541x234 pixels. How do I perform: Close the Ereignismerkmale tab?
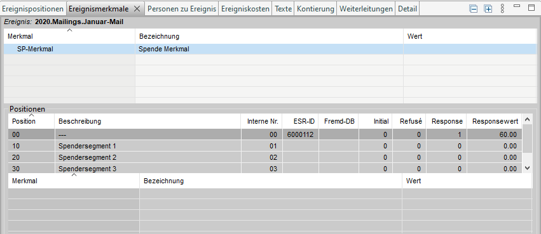pos(137,9)
